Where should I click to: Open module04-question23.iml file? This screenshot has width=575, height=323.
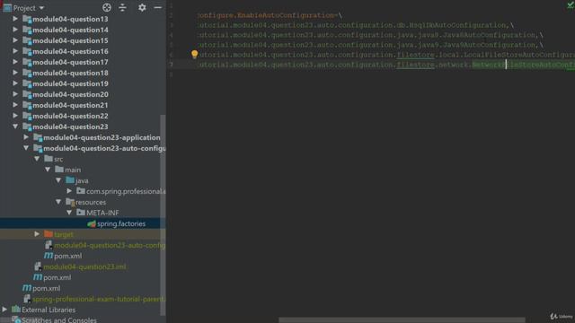click(84, 266)
